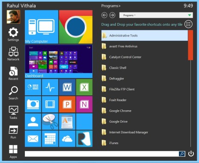Click the Programs> breadcrumb header
The height and width of the screenshot is (163, 199).
coord(111,6)
